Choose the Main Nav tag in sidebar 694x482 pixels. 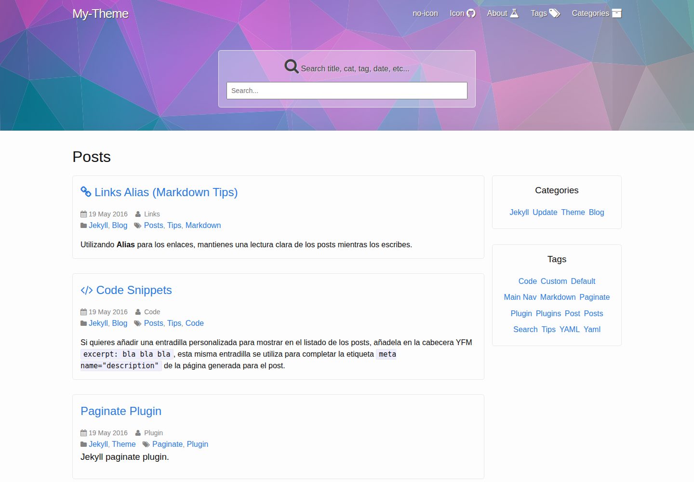pyautogui.click(x=520, y=297)
